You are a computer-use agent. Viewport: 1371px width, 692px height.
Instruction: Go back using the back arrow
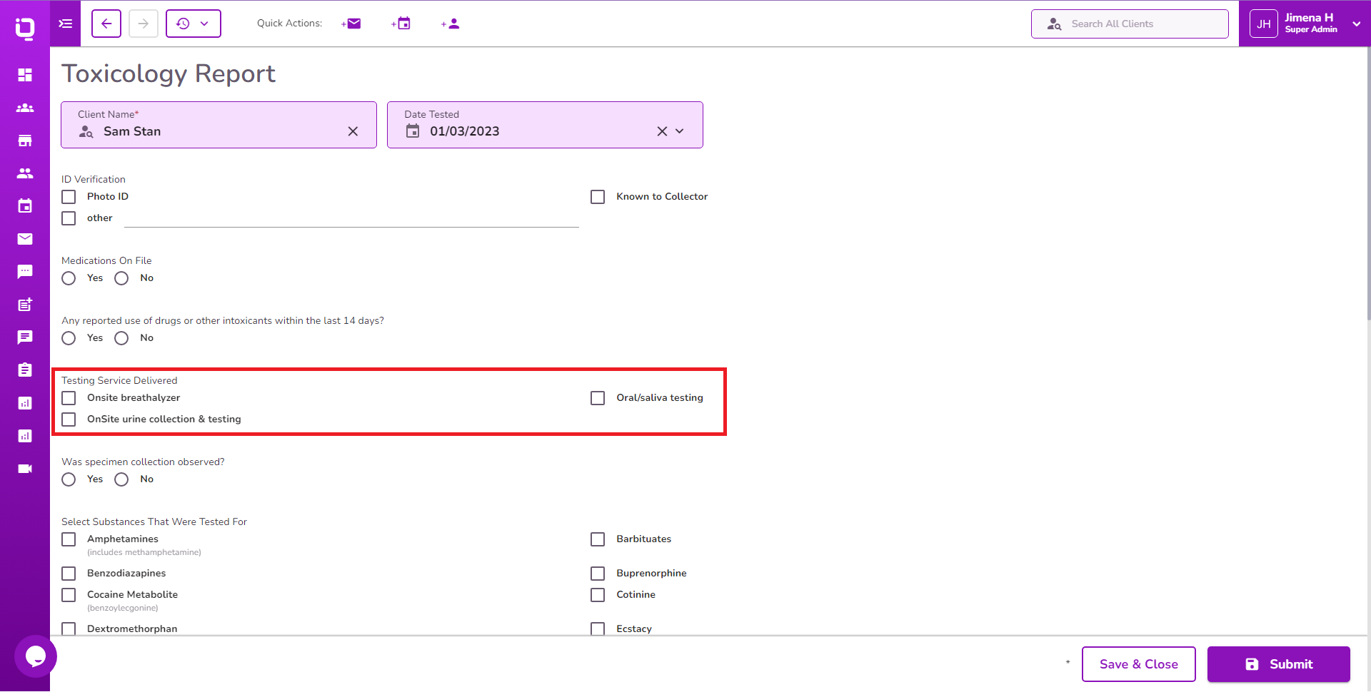pyautogui.click(x=106, y=24)
